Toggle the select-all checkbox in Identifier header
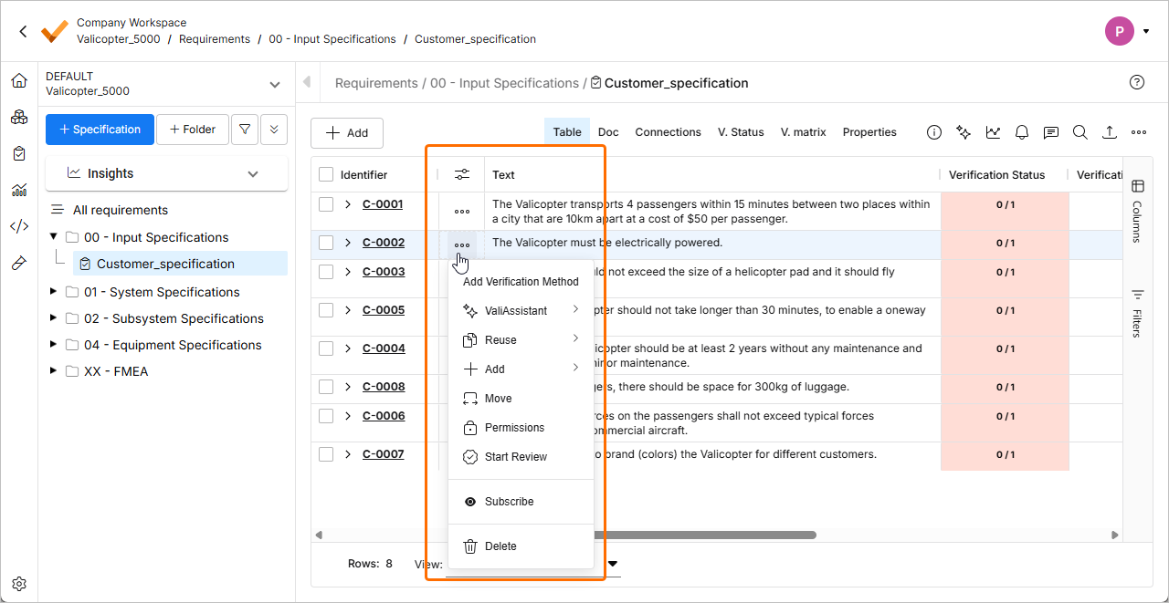Screen dimensions: 1169x603 click(326, 174)
